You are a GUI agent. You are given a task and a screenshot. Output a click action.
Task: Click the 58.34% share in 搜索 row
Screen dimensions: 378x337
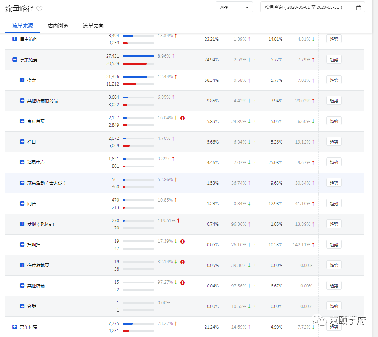point(212,80)
